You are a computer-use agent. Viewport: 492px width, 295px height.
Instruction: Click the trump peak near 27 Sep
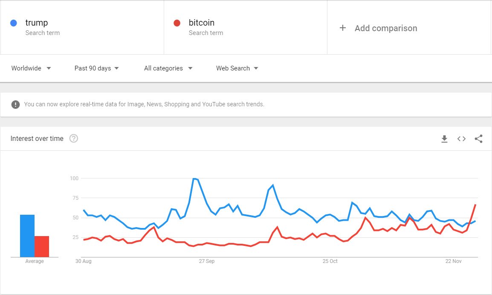tap(194, 178)
